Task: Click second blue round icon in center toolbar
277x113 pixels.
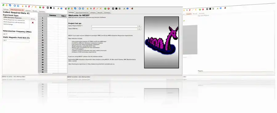Action: pos(83,9)
